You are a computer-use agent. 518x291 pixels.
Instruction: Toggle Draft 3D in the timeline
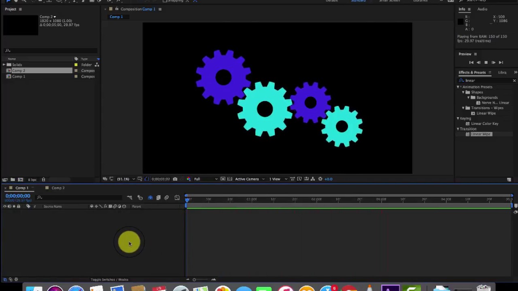140,198
